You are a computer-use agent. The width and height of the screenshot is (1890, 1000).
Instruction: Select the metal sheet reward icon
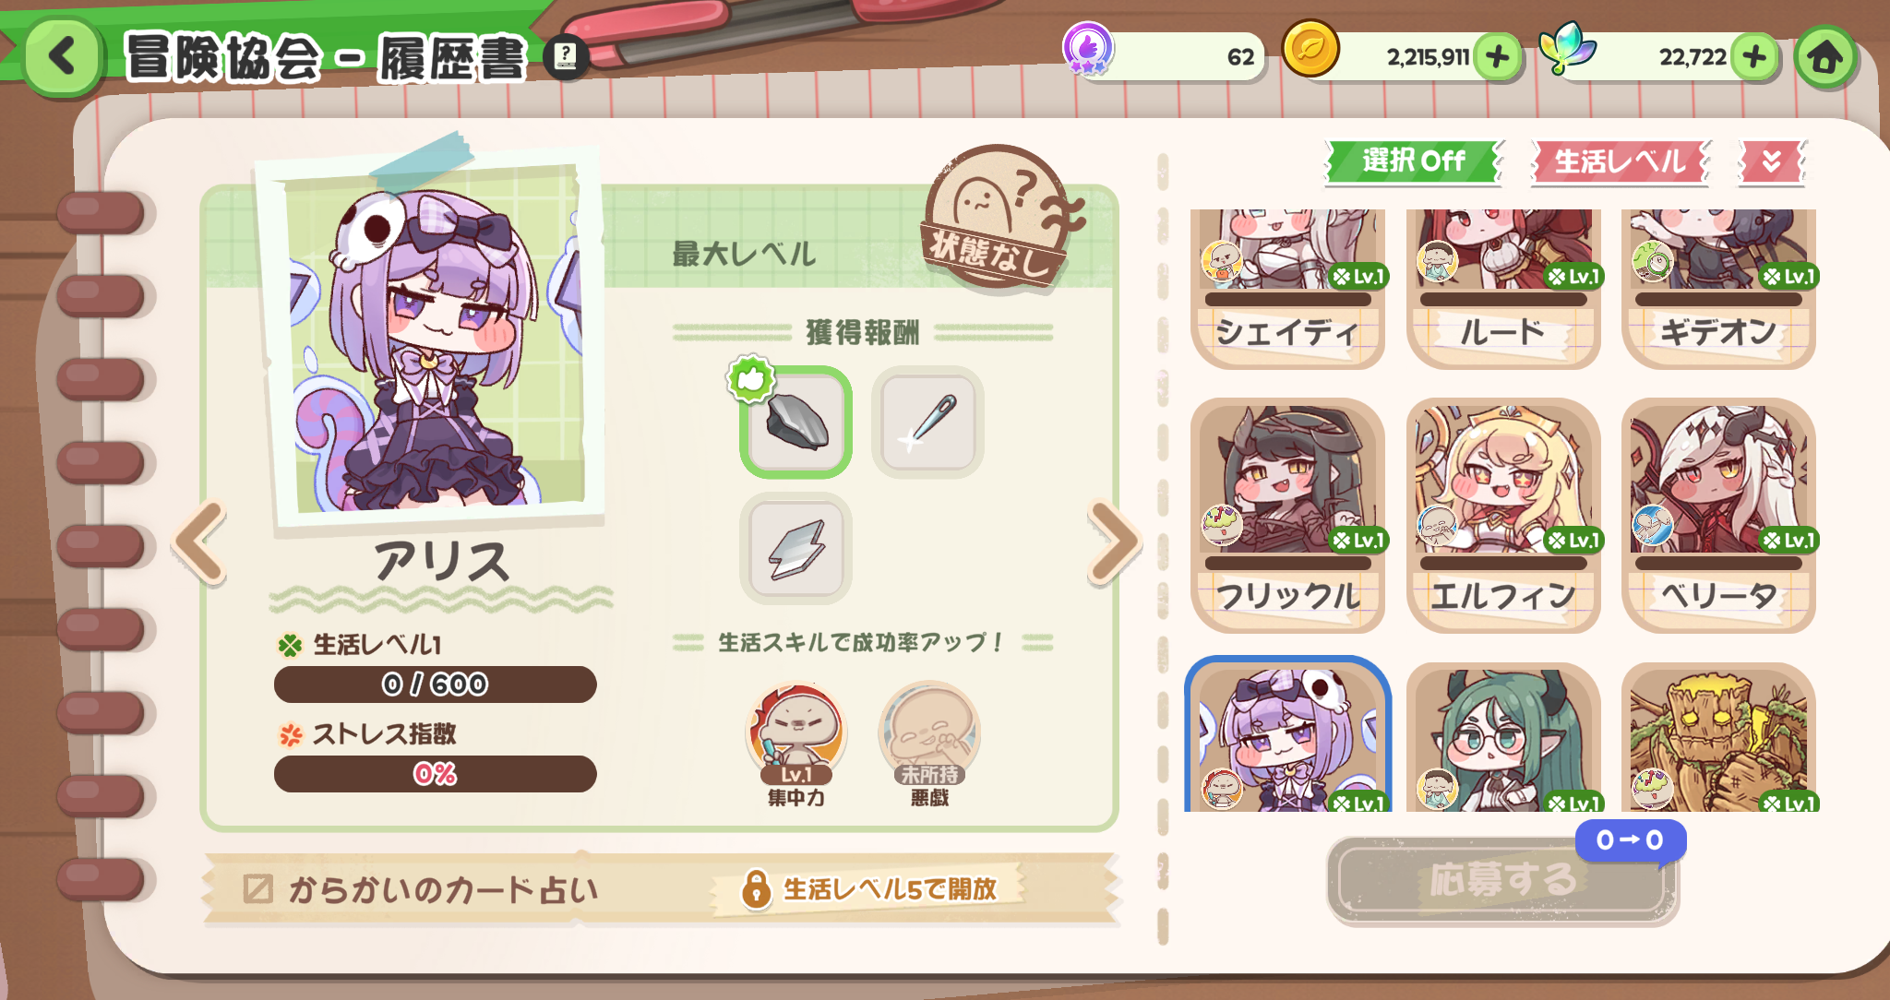(795, 548)
